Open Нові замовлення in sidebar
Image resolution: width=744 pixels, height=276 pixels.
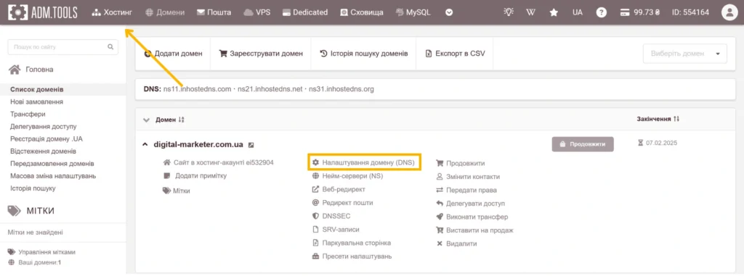point(36,102)
